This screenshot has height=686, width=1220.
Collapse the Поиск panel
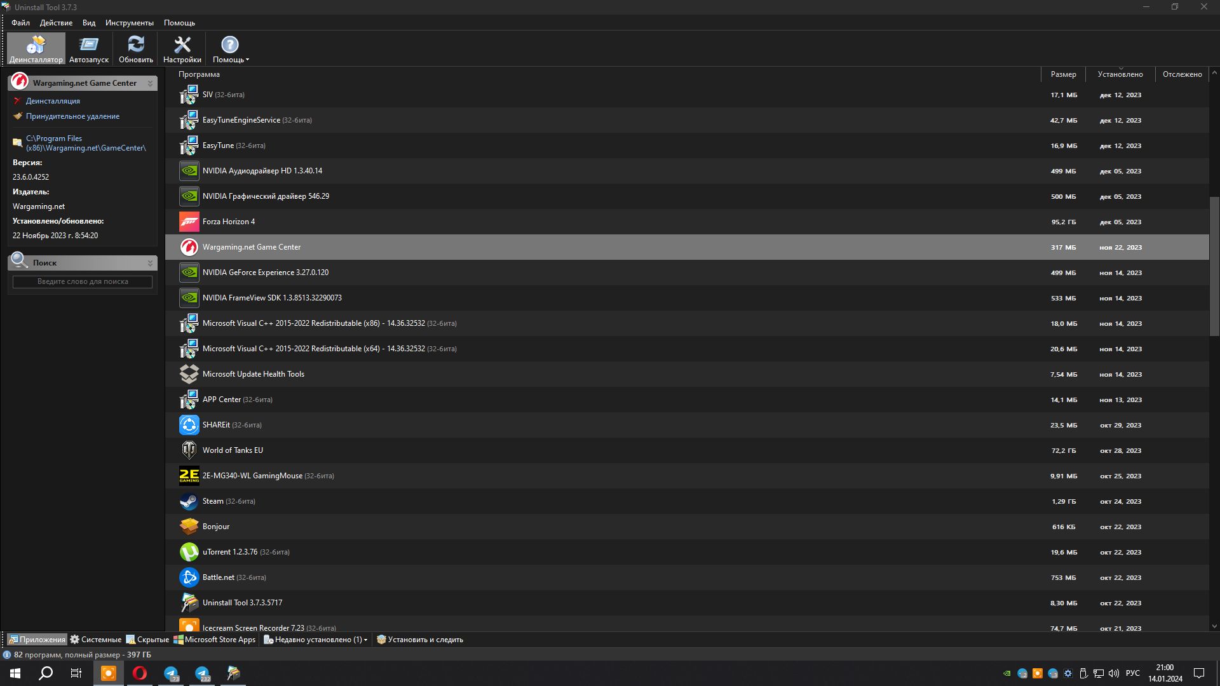pyautogui.click(x=150, y=263)
